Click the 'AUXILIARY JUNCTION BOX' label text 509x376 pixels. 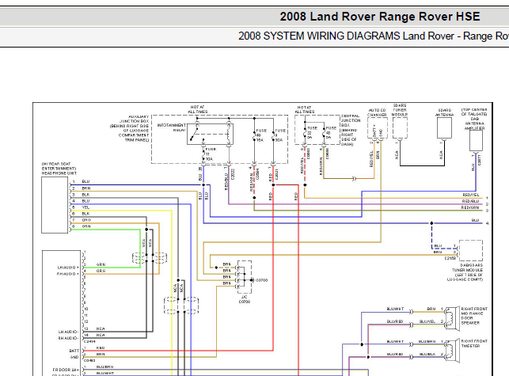pos(130,128)
